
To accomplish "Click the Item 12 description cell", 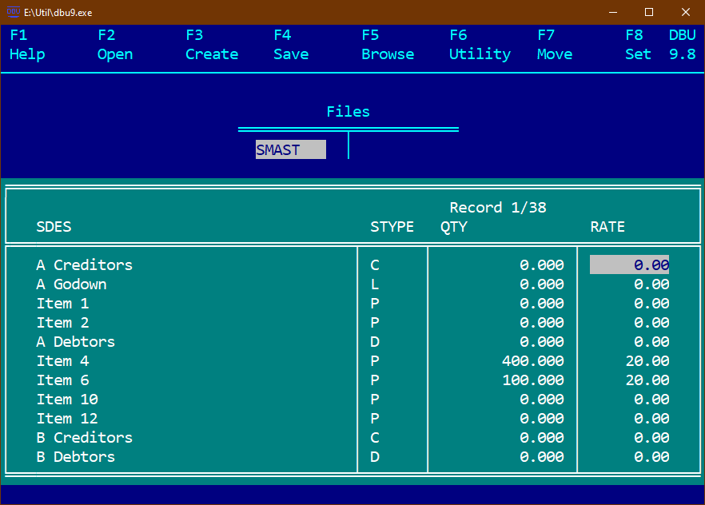I will (67, 419).
